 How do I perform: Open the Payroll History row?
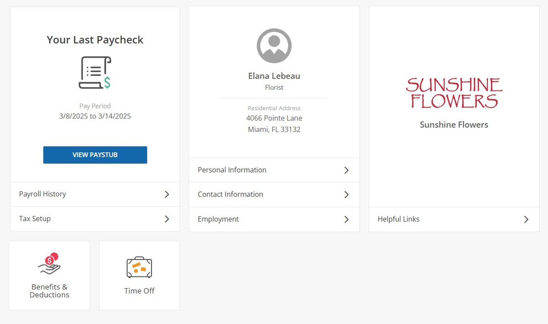(x=95, y=194)
